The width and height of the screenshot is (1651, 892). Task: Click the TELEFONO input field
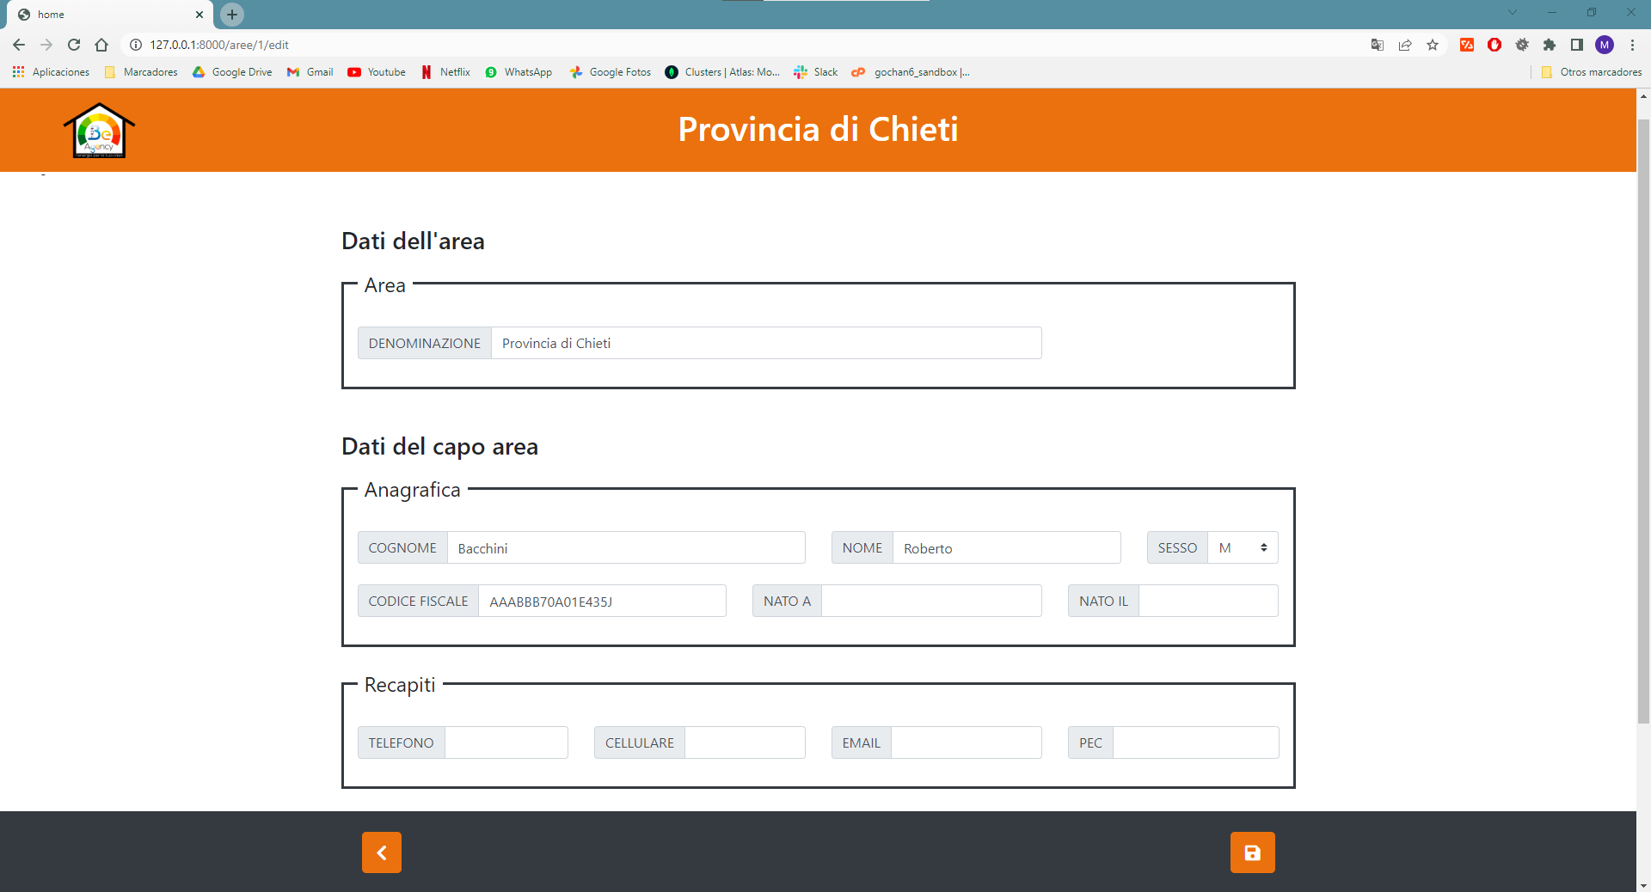point(506,742)
